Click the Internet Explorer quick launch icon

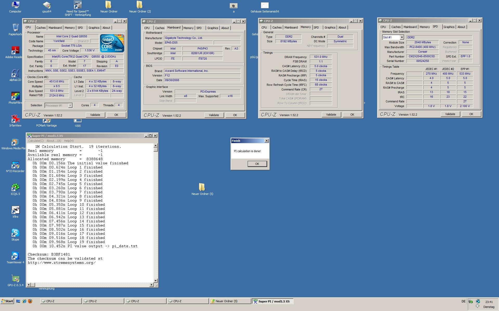pyautogui.click(x=24, y=301)
